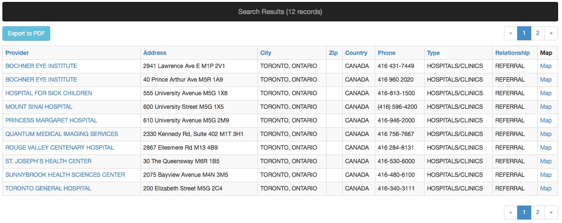Sort table by Address column header
Screen dimensions: 562x223
coord(155,53)
